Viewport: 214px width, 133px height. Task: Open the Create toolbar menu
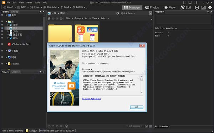pos(36,7)
